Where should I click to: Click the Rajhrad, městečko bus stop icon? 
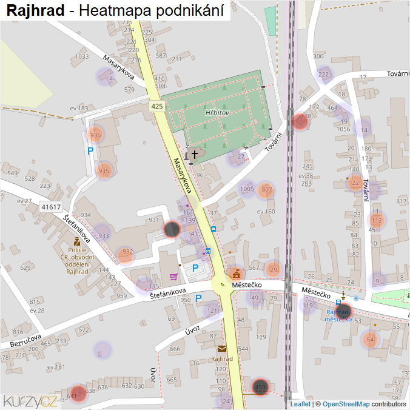point(338,303)
